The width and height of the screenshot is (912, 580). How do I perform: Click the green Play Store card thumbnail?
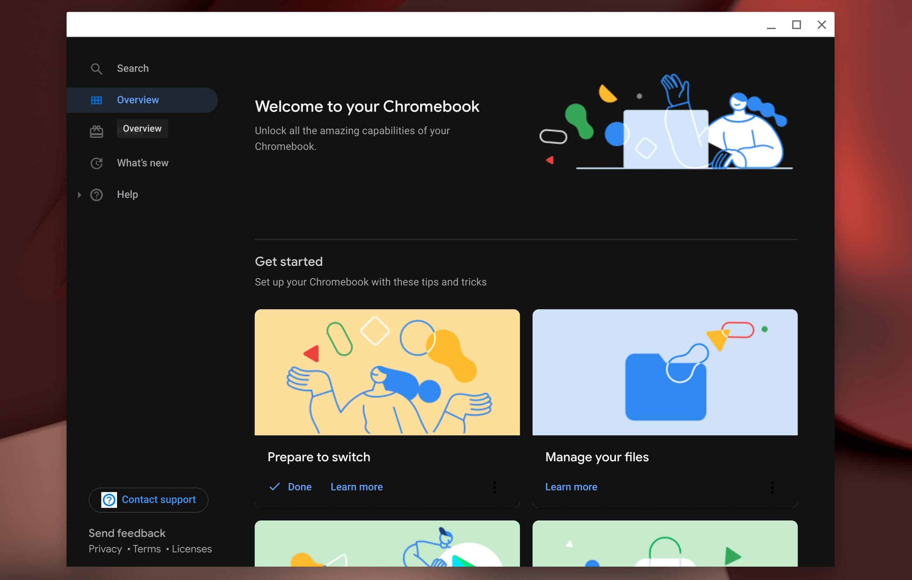point(387,543)
